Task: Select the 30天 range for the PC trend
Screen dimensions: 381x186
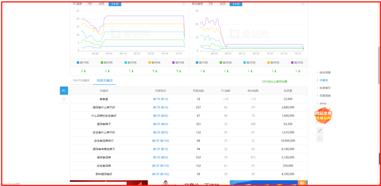Action: pos(102,4)
